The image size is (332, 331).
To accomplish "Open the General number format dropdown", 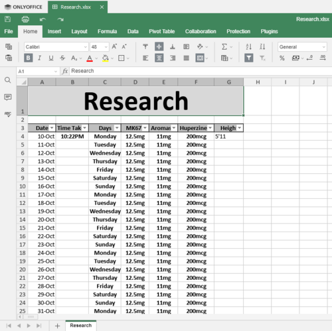I will (x=302, y=47).
